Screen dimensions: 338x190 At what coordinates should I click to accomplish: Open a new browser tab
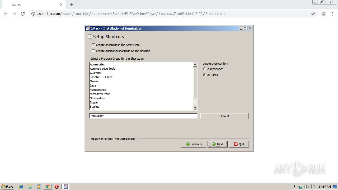click(71, 4)
